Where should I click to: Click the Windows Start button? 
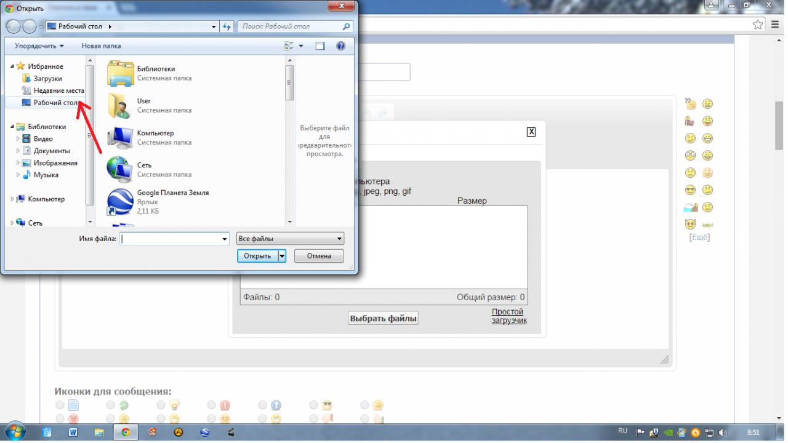[x=15, y=432]
